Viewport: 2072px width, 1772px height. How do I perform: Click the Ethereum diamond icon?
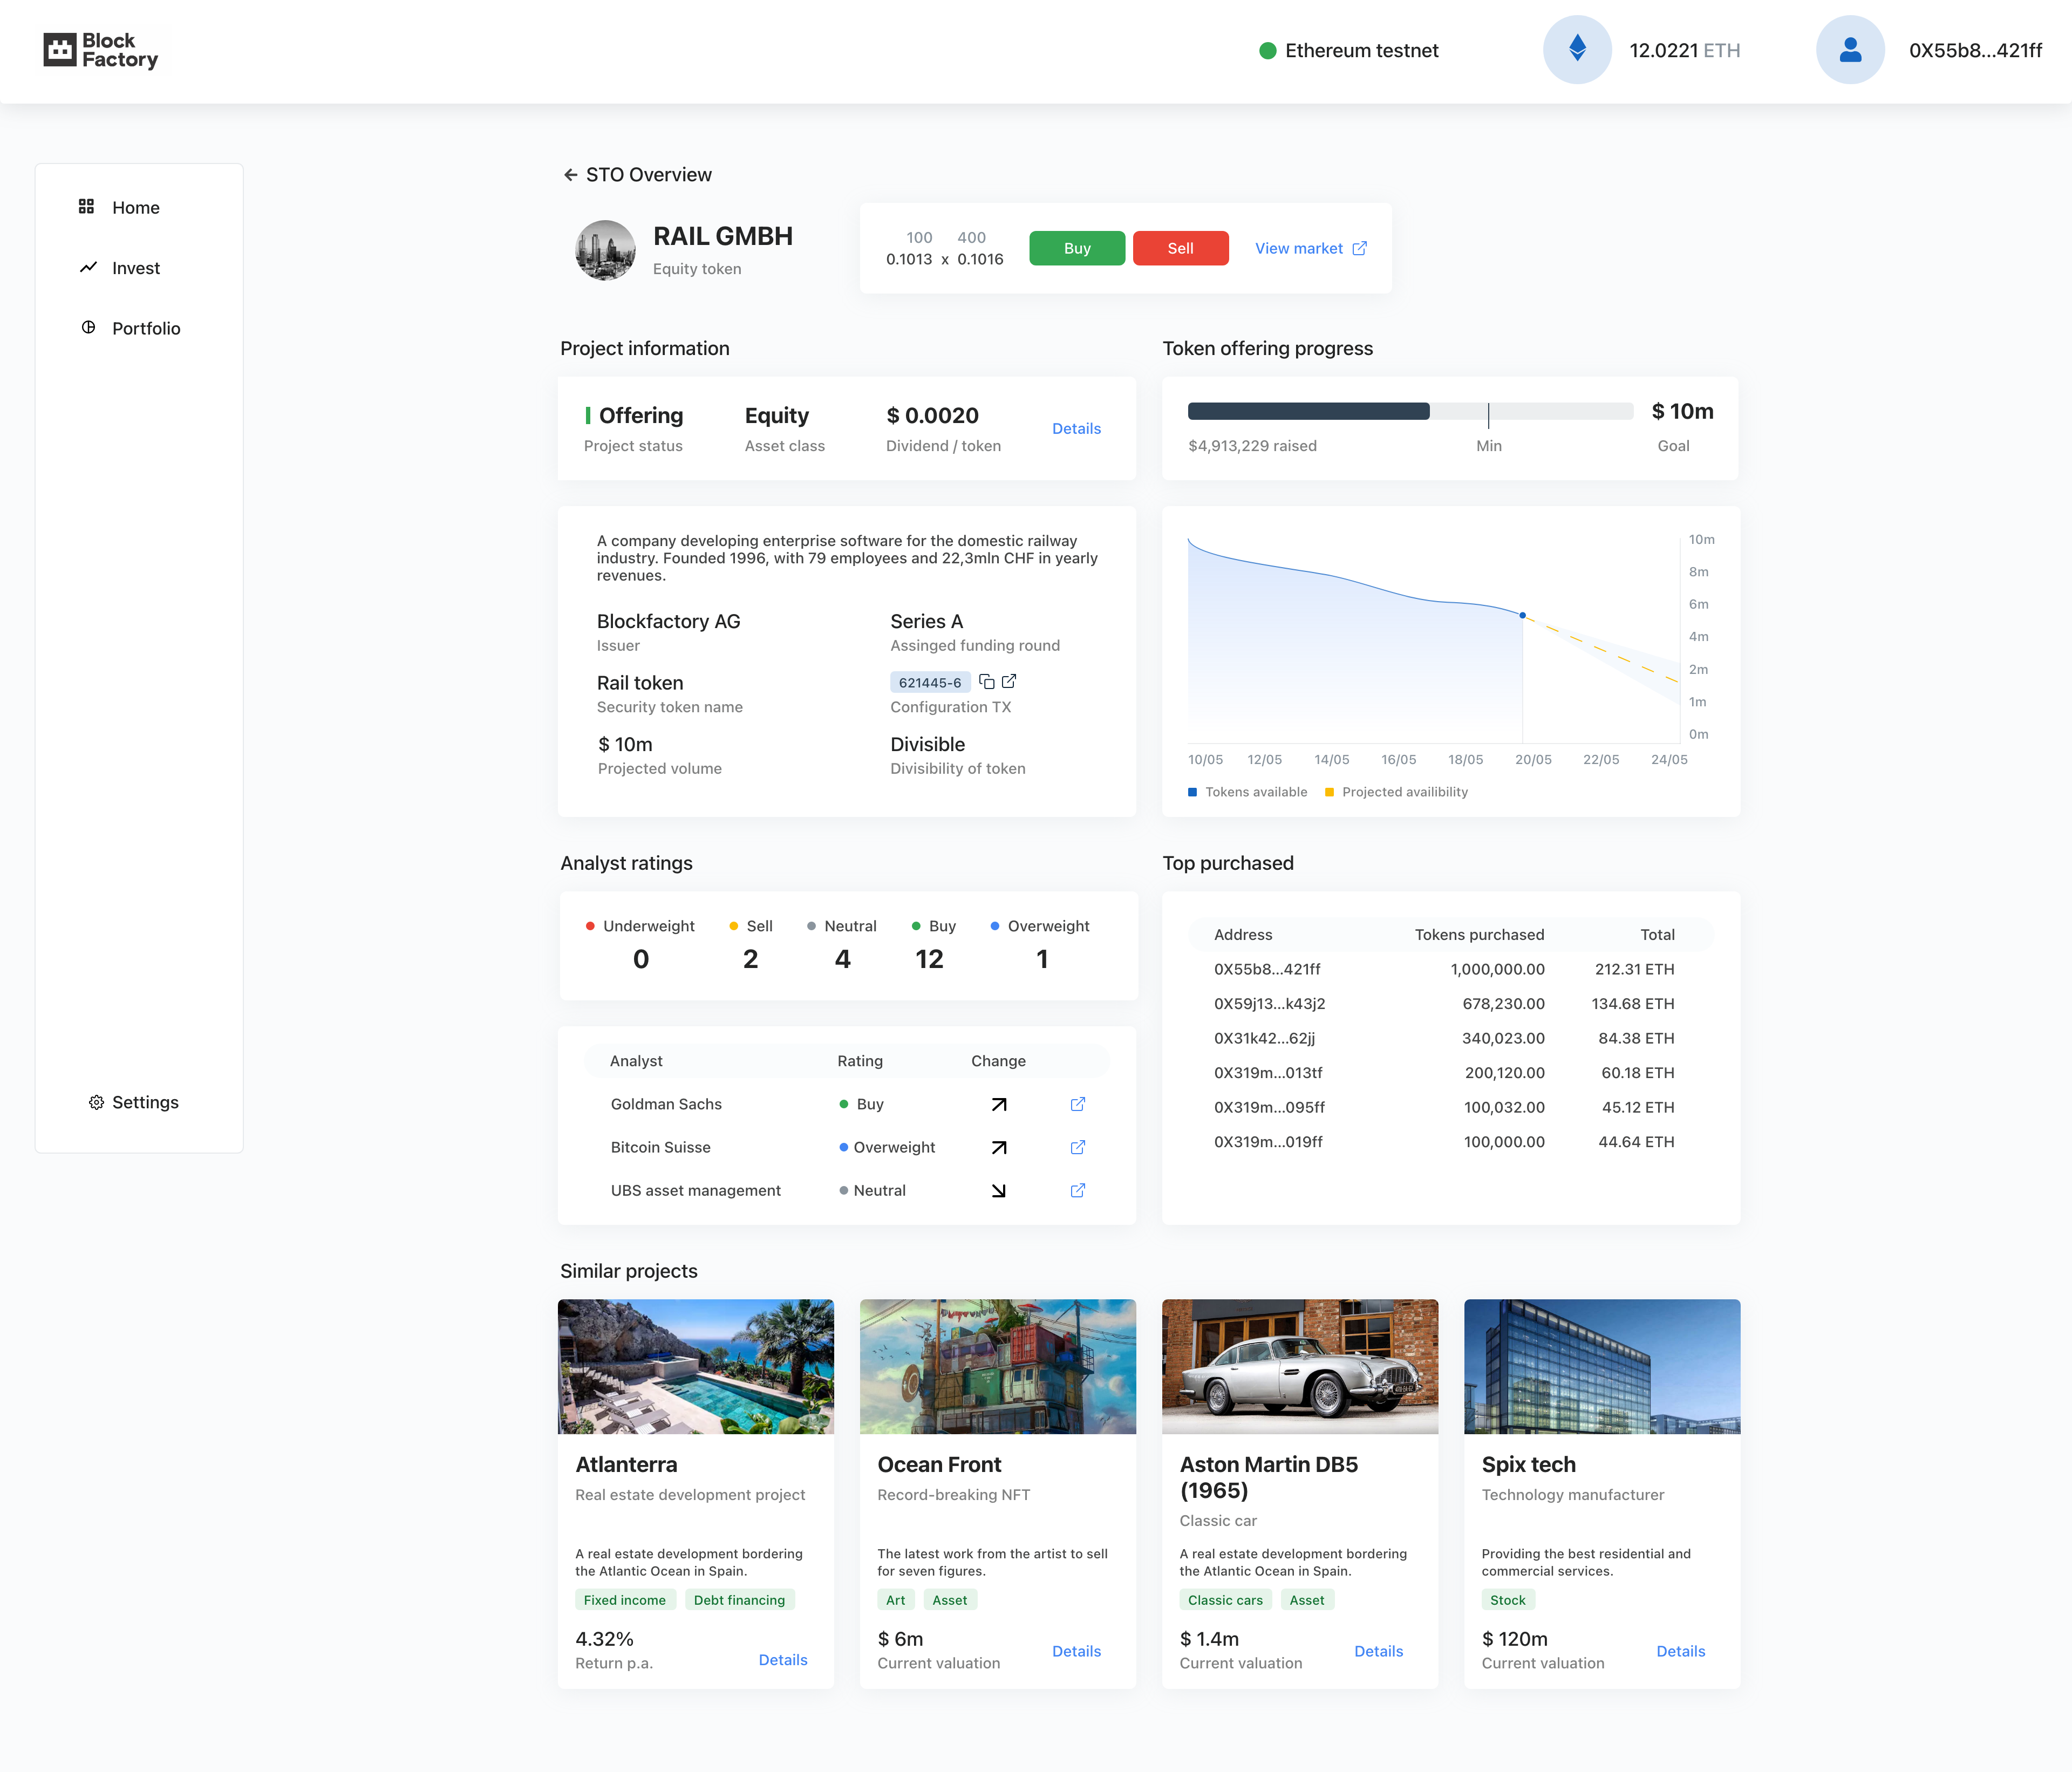(x=1577, y=49)
